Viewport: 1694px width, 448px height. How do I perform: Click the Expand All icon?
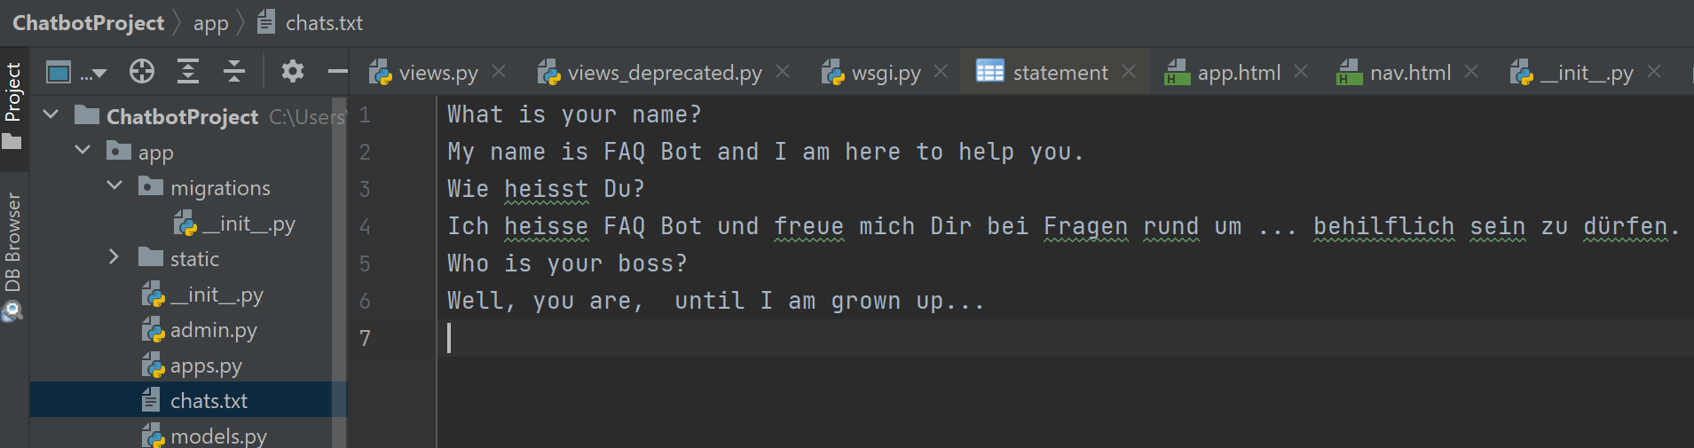188,72
